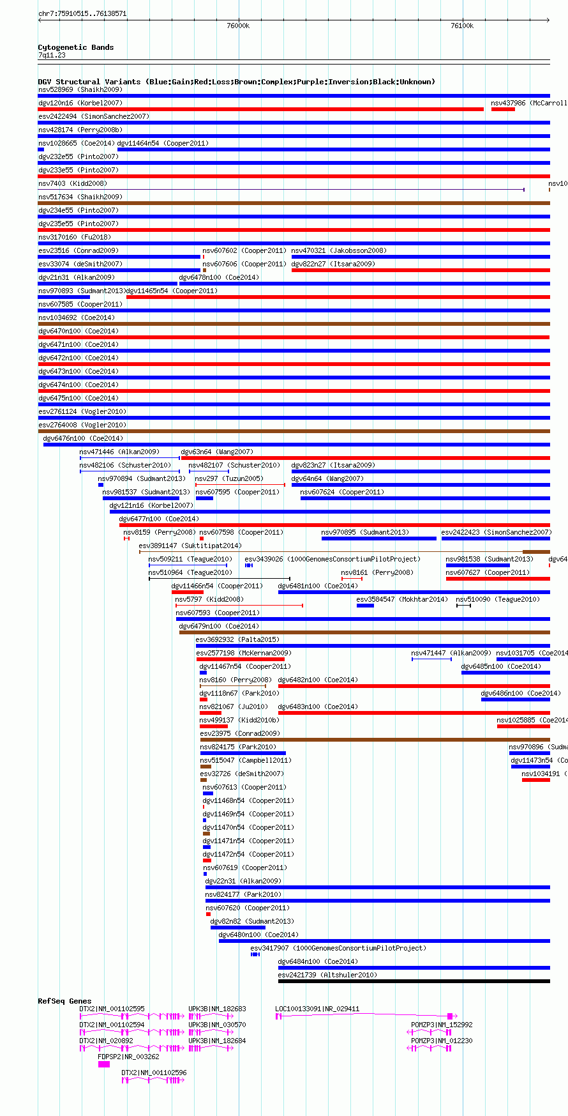568x1116 pixels.
Task: Select nsv297 (Tuzun2005) label
Action: [x=229, y=478]
